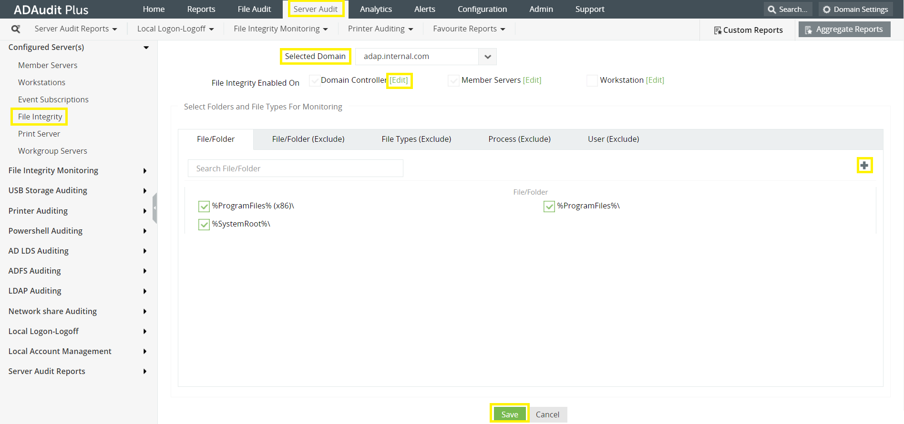The width and height of the screenshot is (904, 424).
Task: Uncheck the %ProgramFiles%\ checkbox
Action: coord(549,206)
